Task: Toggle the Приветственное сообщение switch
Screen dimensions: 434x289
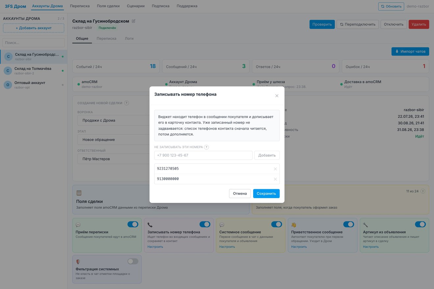Action: pyautogui.click(x=349, y=224)
